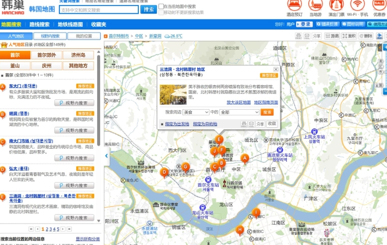Open the show tickets icon (演出门票)
This screenshot has width=387, height=245.
pyautogui.click(x=336, y=9)
